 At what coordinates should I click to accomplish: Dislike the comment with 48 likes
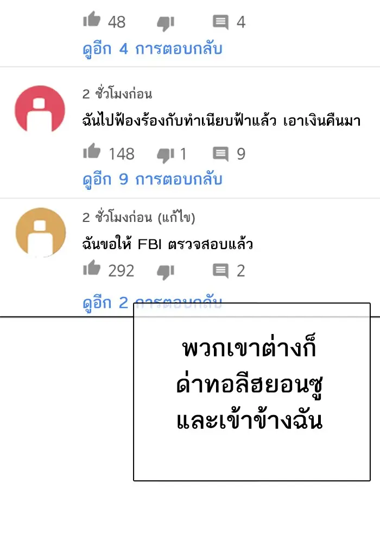[x=166, y=23]
